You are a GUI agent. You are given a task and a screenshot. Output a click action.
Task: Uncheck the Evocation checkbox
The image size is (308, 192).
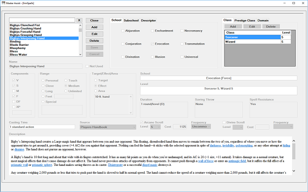[x=152, y=44]
